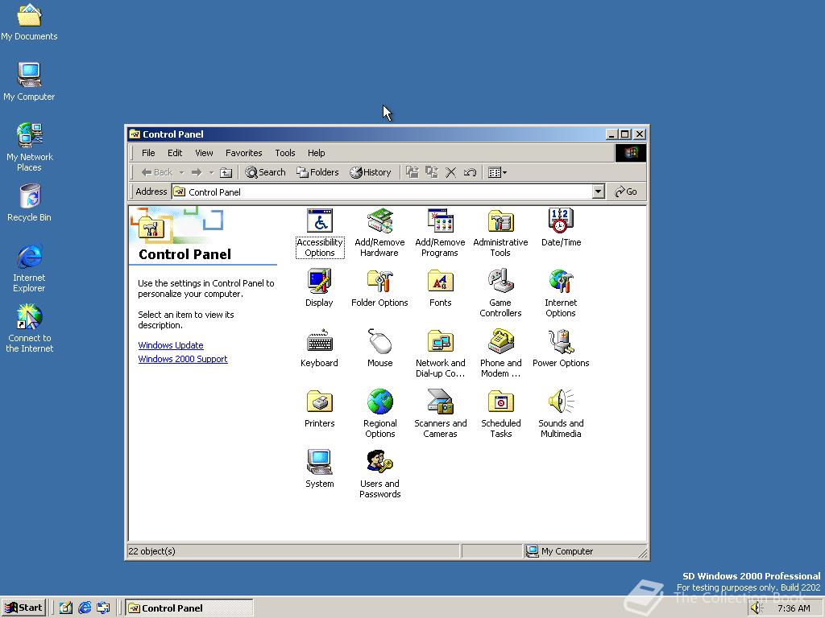Open the Windows Update link
Viewport: 825px width, 618px height.
(171, 345)
